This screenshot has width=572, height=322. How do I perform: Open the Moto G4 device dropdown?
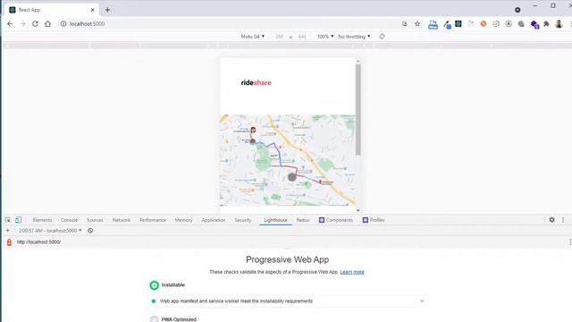point(252,37)
